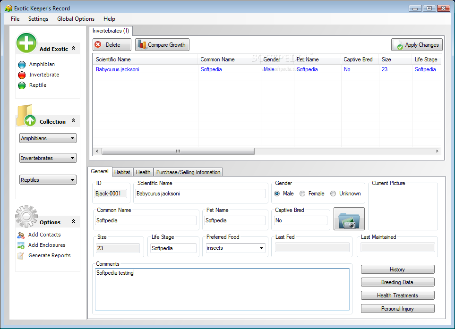Click the table's horizontal scrollbar thumb
The image size is (455, 329).
(178, 152)
